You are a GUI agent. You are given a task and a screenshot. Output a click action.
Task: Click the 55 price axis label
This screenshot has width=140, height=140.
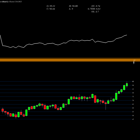click(133, 112)
